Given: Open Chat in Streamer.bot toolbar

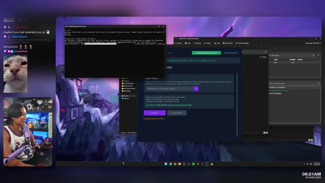Looking at the screenshot, I should [217, 43].
